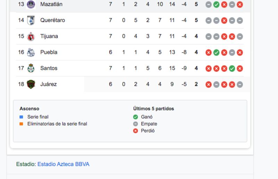The image size is (278, 179).
Task: Click the Santos team crest icon
Action: point(31,68)
